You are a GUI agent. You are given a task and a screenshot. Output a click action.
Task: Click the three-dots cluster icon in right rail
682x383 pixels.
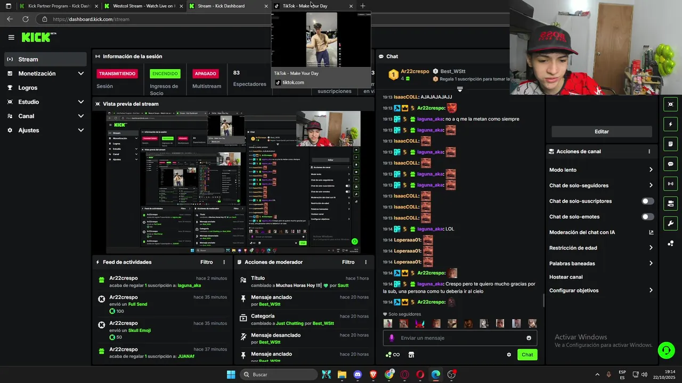670,244
